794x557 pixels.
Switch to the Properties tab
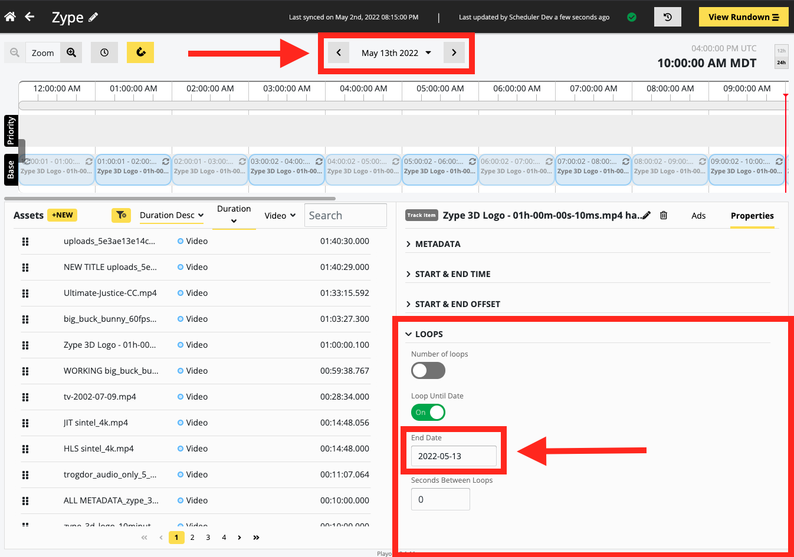(x=752, y=216)
